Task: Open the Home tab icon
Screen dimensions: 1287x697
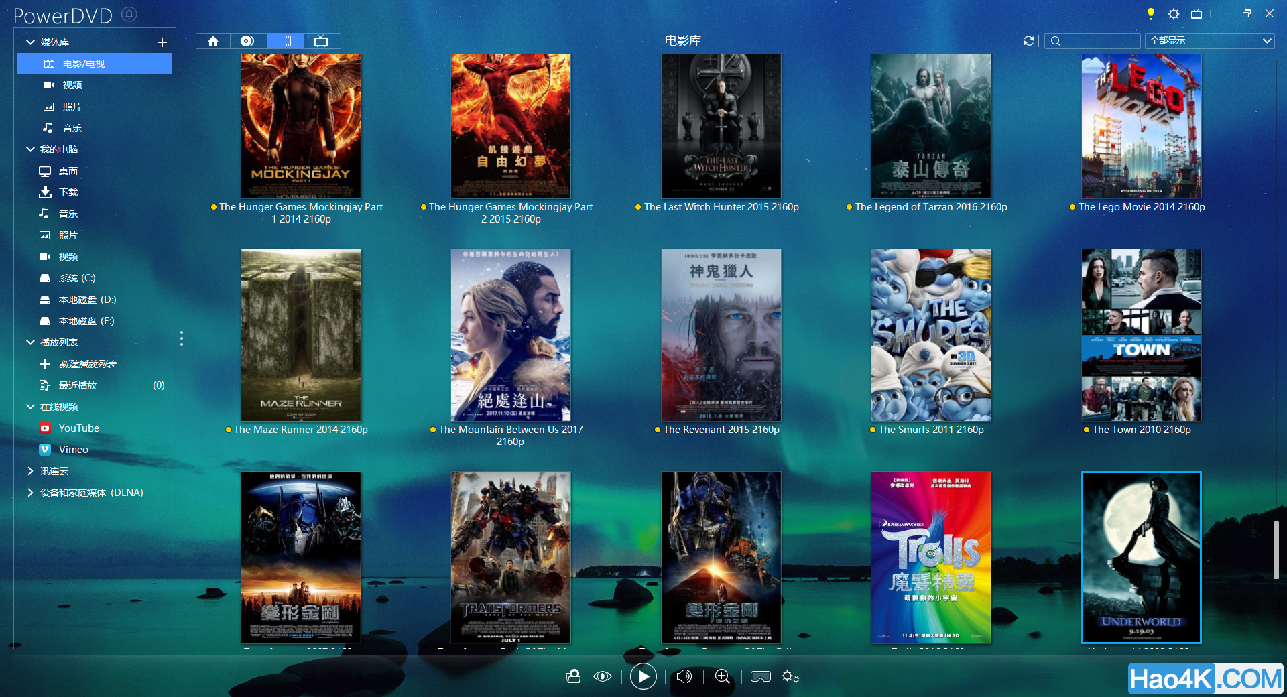Action: point(213,41)
